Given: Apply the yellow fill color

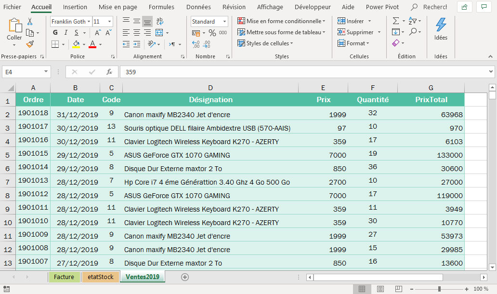Looking at the screenshot, I should coord(76,44).
